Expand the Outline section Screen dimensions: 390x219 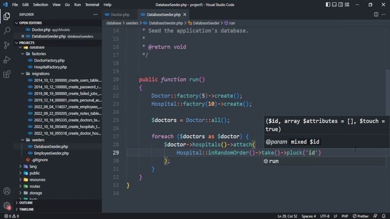click(58, 203)
